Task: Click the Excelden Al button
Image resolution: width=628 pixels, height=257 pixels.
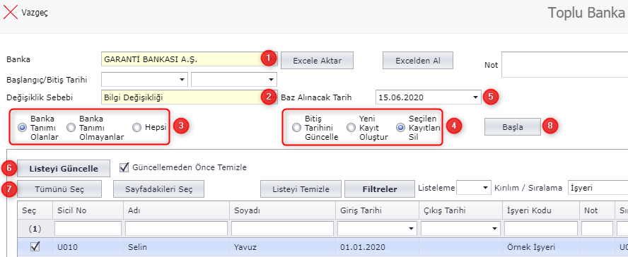Action: point(418,61)
